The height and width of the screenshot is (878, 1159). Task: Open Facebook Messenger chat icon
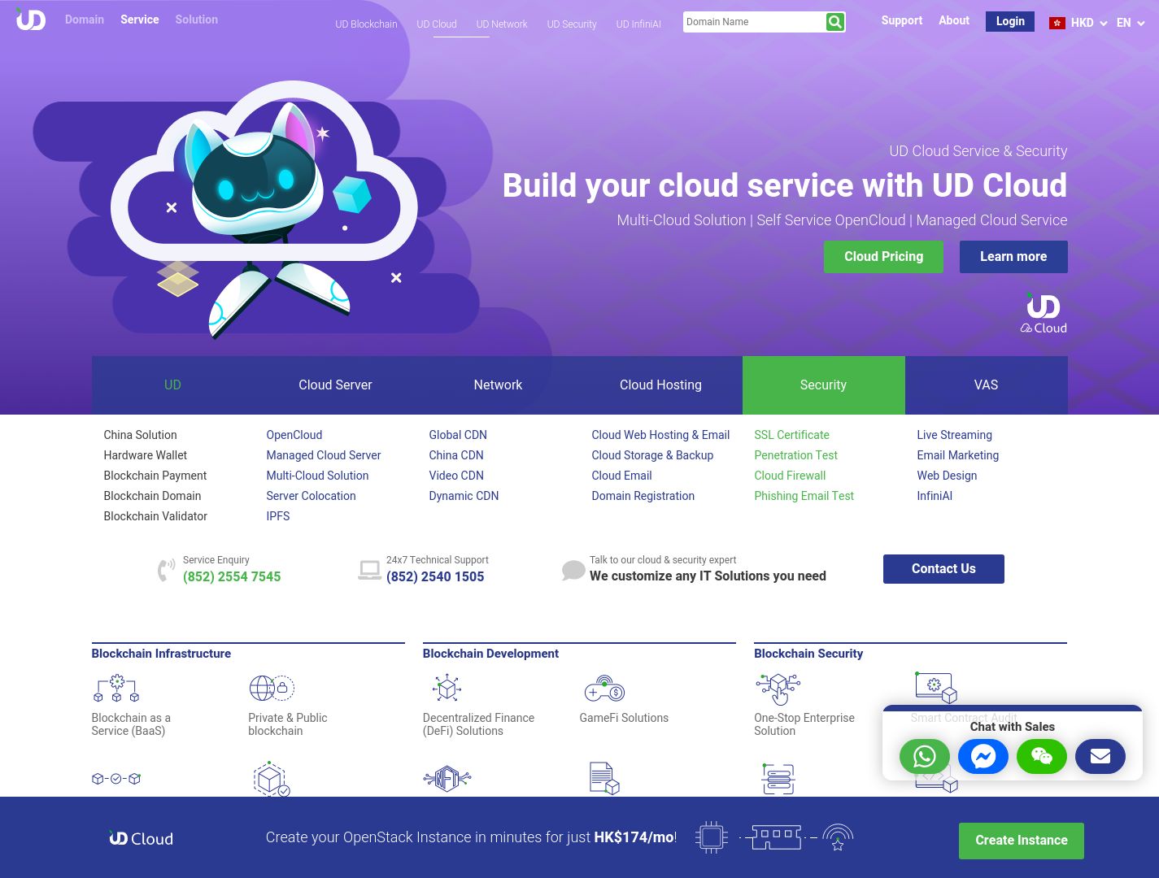[x=983, y=757]
